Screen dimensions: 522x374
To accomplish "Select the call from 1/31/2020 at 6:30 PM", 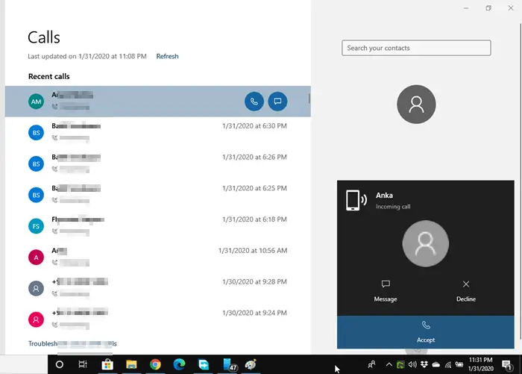I will (x=157, y=132).
